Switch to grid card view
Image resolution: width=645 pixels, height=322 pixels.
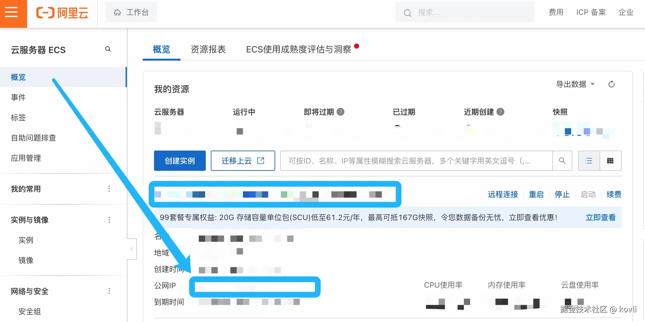click(x=610, y=161)
